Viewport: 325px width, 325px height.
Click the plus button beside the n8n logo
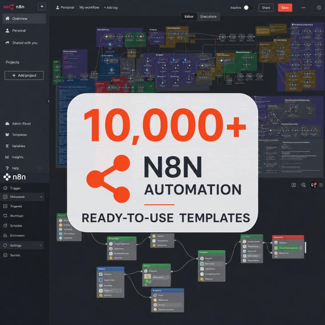point(42,7)
